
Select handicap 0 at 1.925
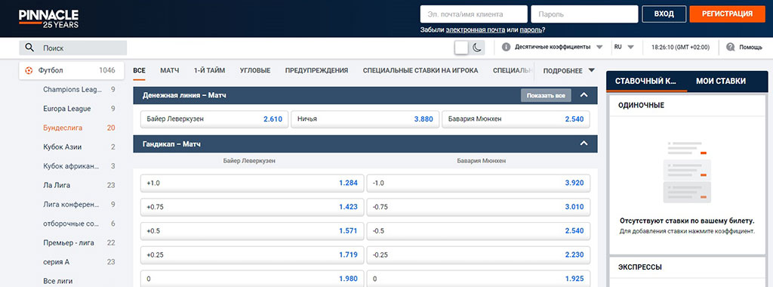point(479,279)
